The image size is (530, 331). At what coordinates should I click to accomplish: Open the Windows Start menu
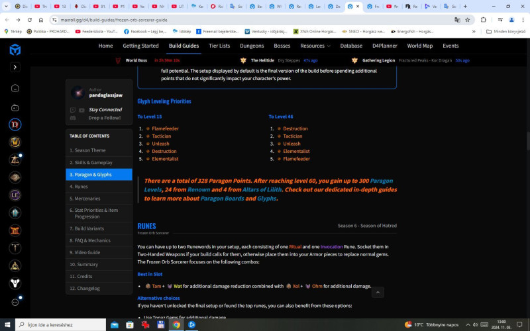tap(7, 324)
